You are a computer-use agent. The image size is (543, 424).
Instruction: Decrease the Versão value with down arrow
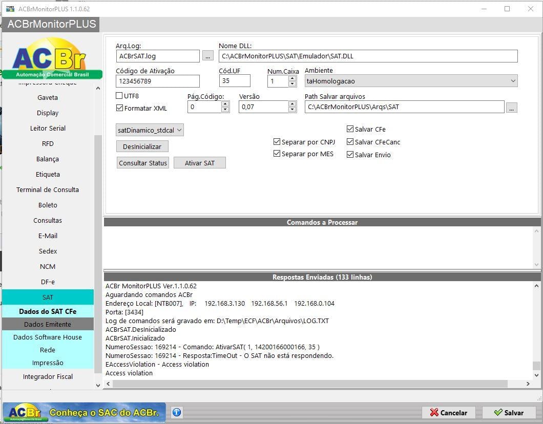(x=293, y=110)
